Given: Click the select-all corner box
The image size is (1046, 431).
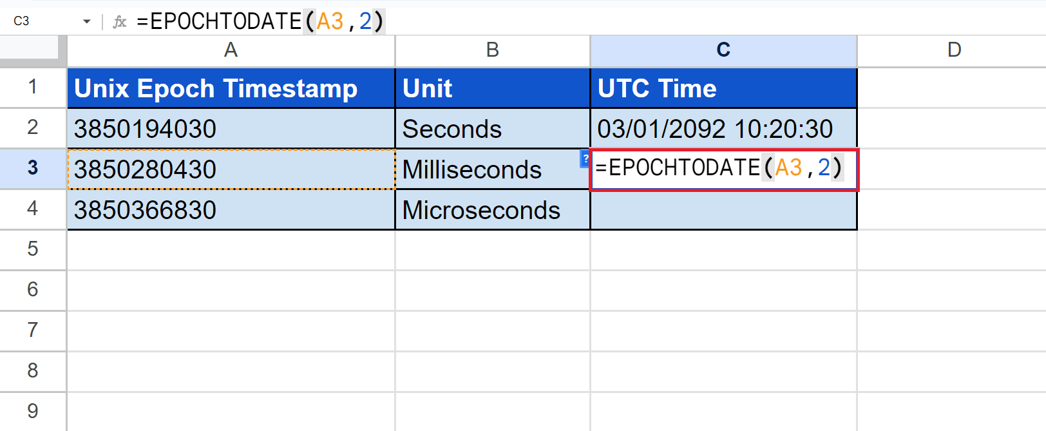Looking at the screenshot, I should [x=32, y=50].
